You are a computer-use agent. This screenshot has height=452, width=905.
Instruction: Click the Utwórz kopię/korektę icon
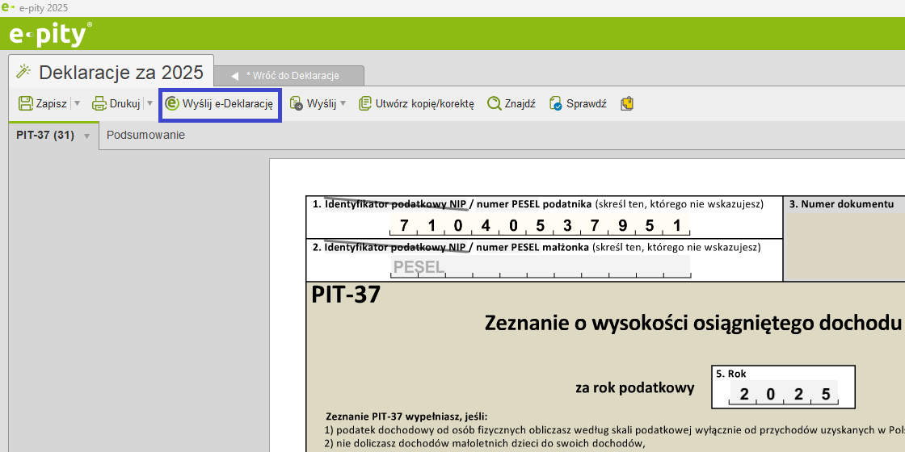(x=365, y=103)
